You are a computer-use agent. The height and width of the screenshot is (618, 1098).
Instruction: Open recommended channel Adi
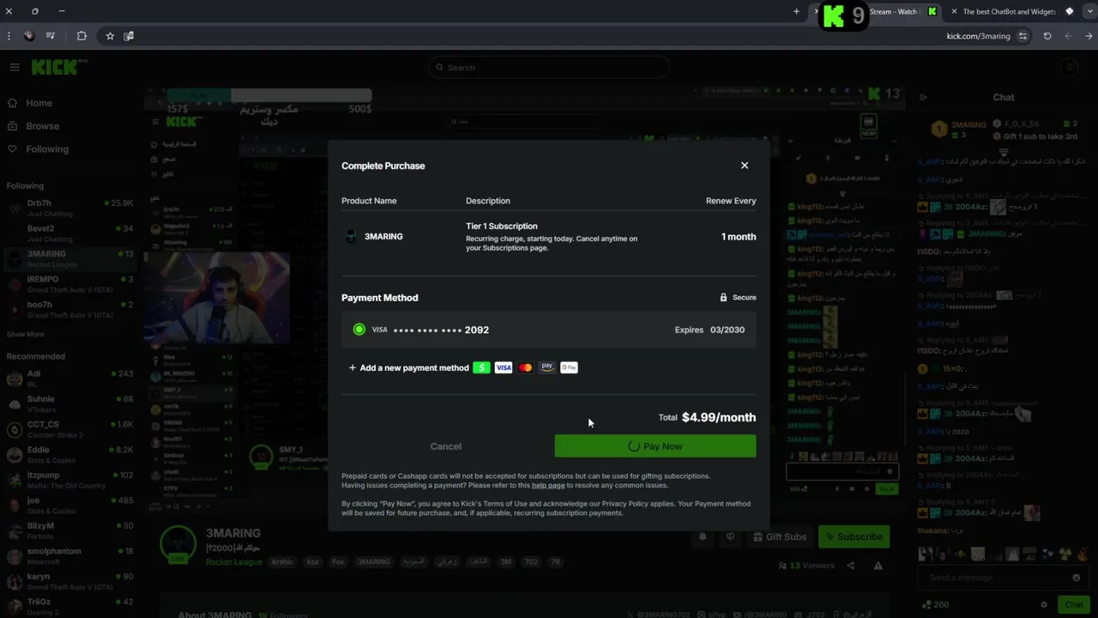click(69, 379)
